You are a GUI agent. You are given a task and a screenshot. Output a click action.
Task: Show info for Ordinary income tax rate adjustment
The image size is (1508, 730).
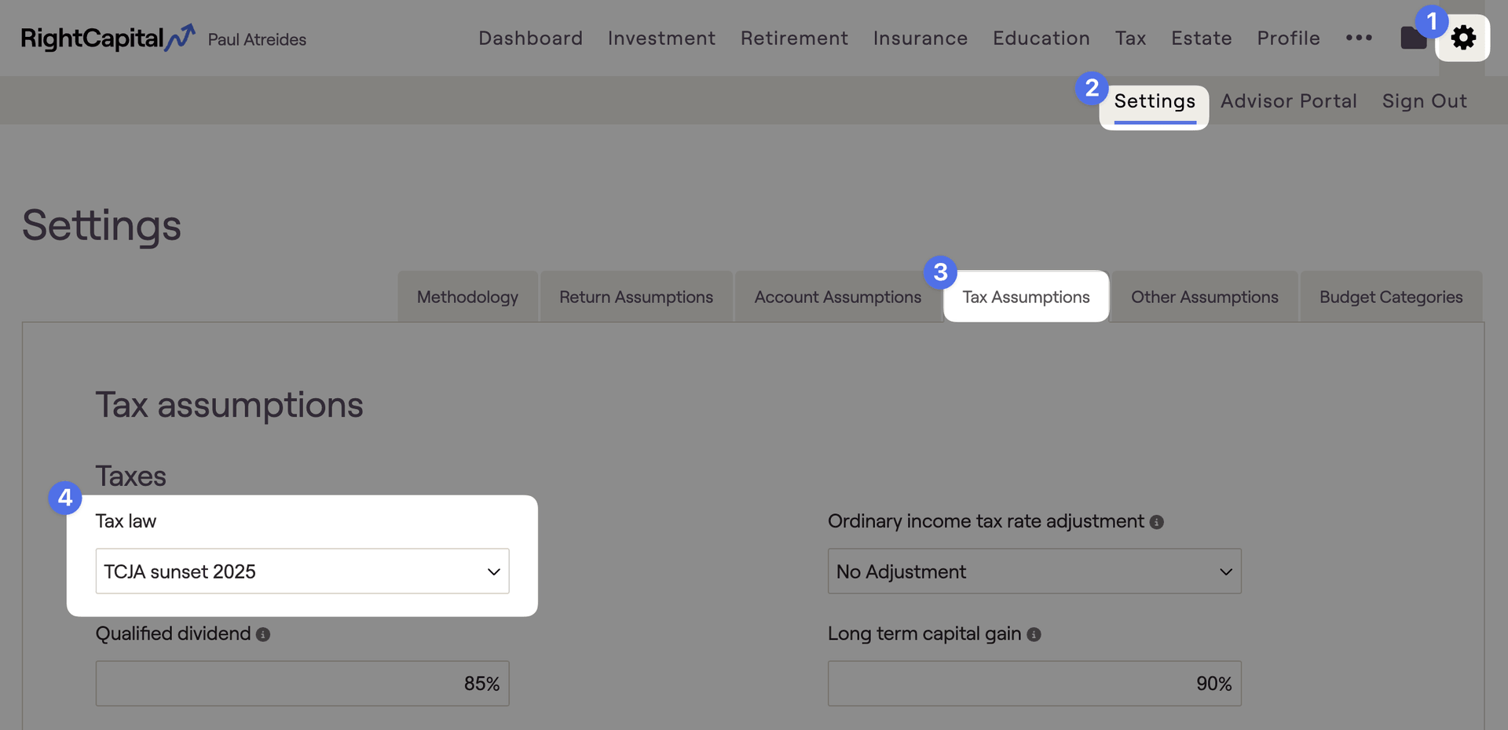pyautogui.click(x=1157, y=522)
